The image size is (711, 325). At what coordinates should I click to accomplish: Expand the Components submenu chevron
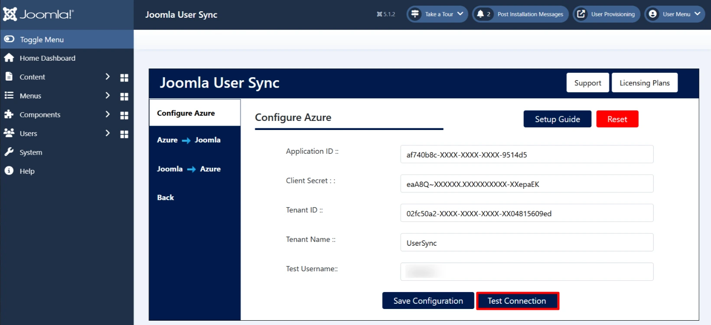pos(108,114)
